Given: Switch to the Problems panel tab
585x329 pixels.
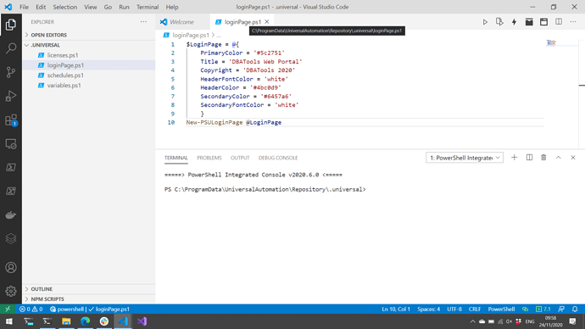Looking at the screenshot, I should coord(209,158).
